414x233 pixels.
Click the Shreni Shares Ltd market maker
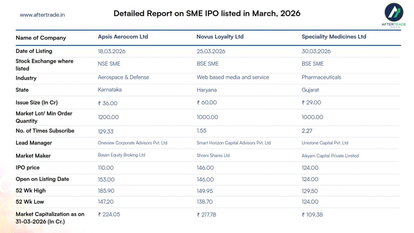[x=213, y=155]
